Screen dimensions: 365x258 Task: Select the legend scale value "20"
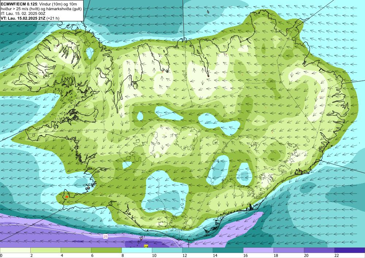click(306, 255)
